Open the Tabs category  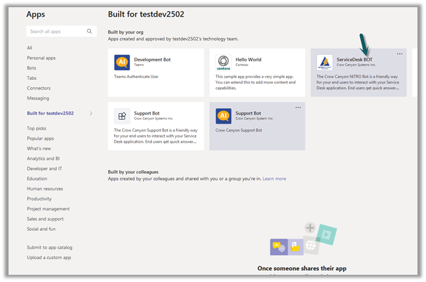coord(31,78)
